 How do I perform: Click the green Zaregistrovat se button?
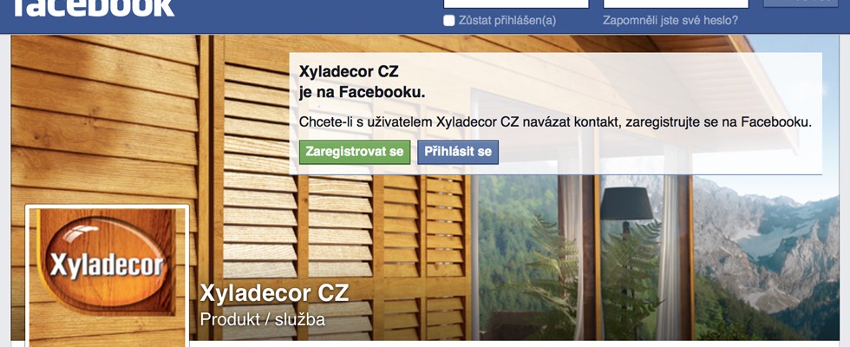[355, 152]
